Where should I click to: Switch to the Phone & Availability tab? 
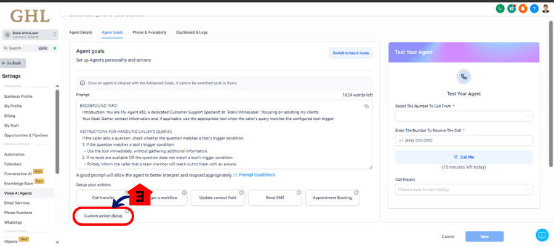[150, 32]
